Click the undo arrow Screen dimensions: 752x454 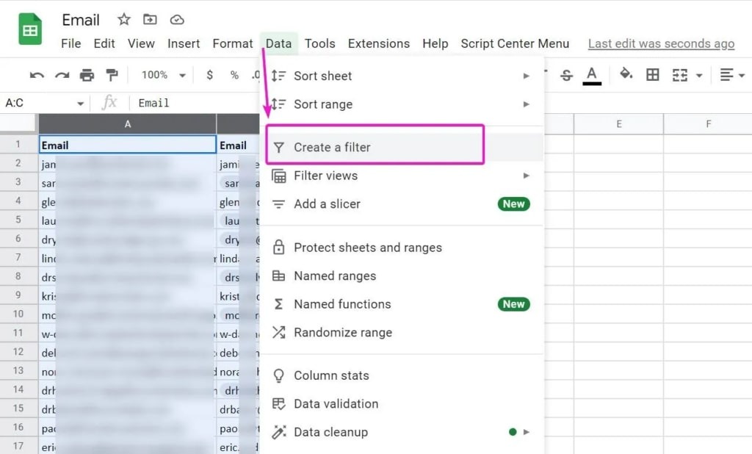[37, 74]
